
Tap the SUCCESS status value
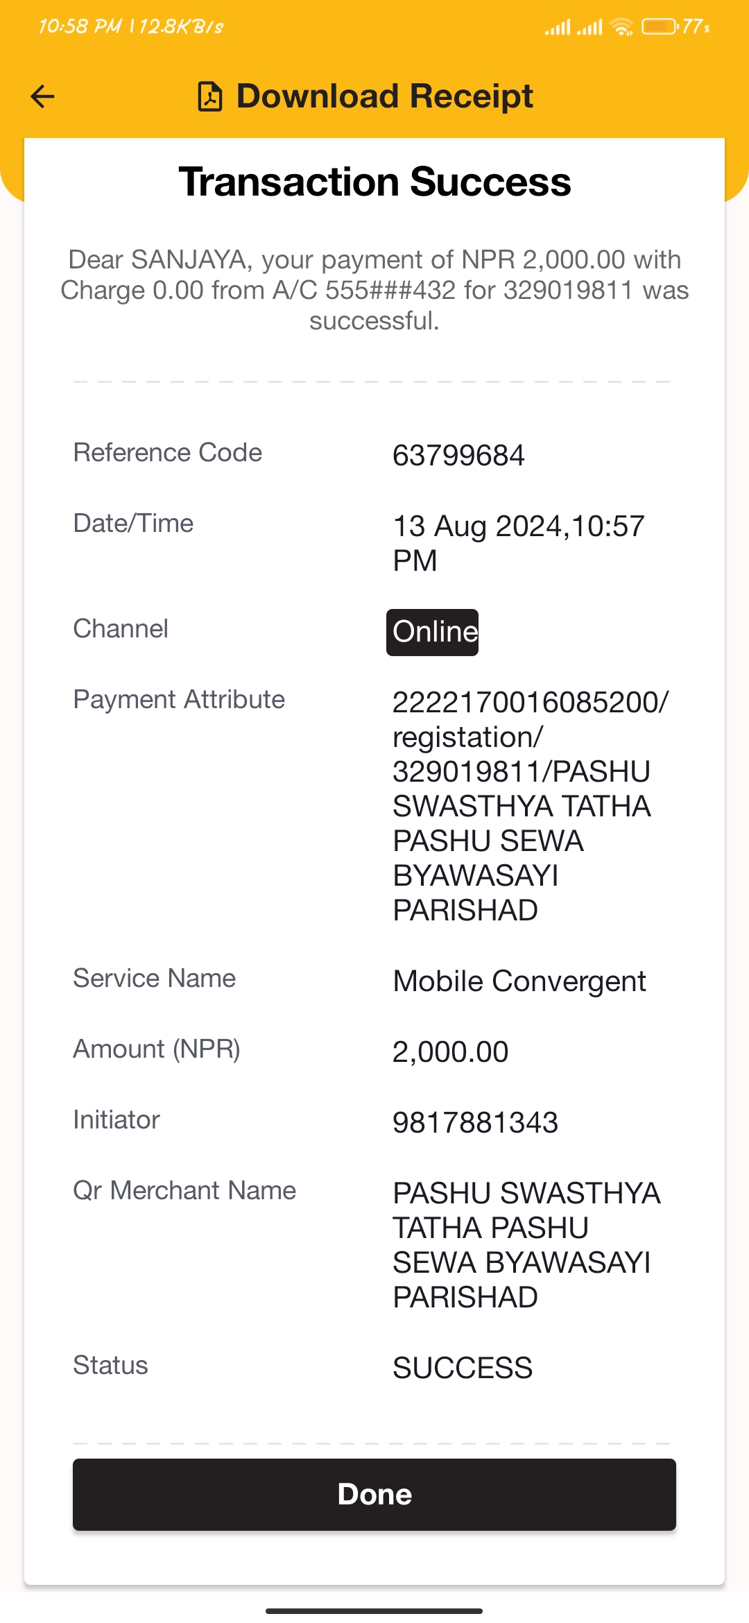point(463,1368)
